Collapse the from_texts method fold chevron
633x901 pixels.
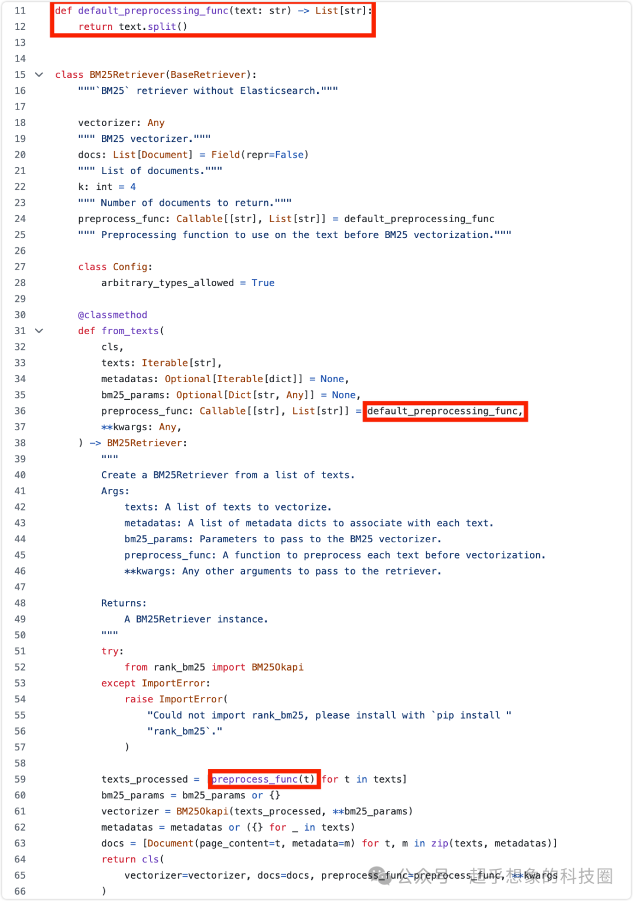39,331
